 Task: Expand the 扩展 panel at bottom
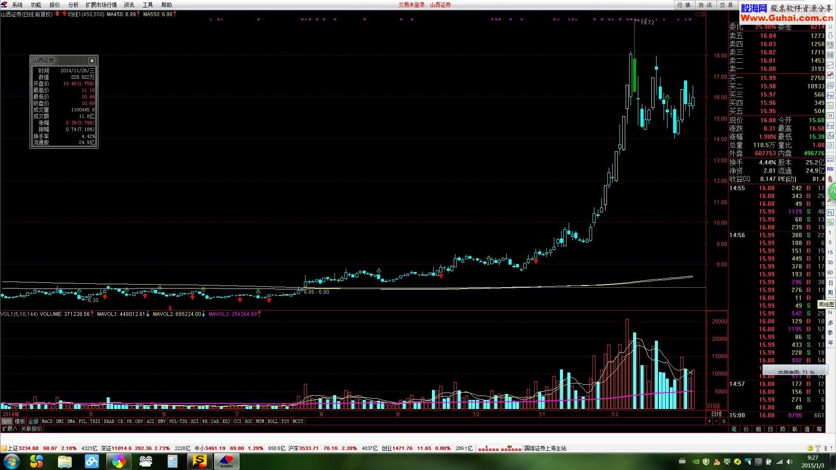coord(10,429)
